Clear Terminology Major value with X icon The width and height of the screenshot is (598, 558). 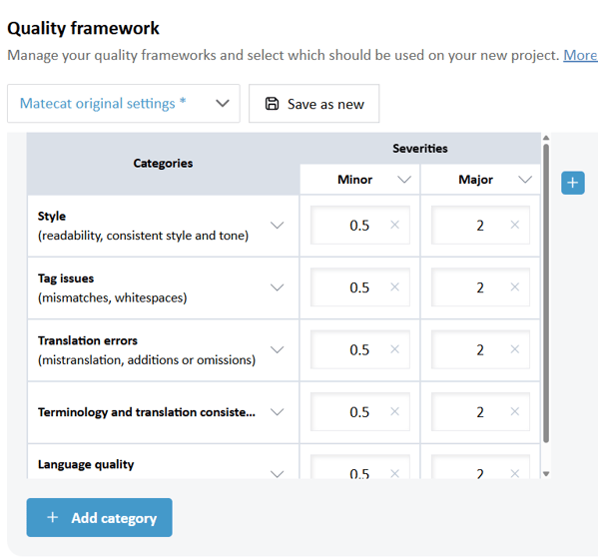point(515,411)
